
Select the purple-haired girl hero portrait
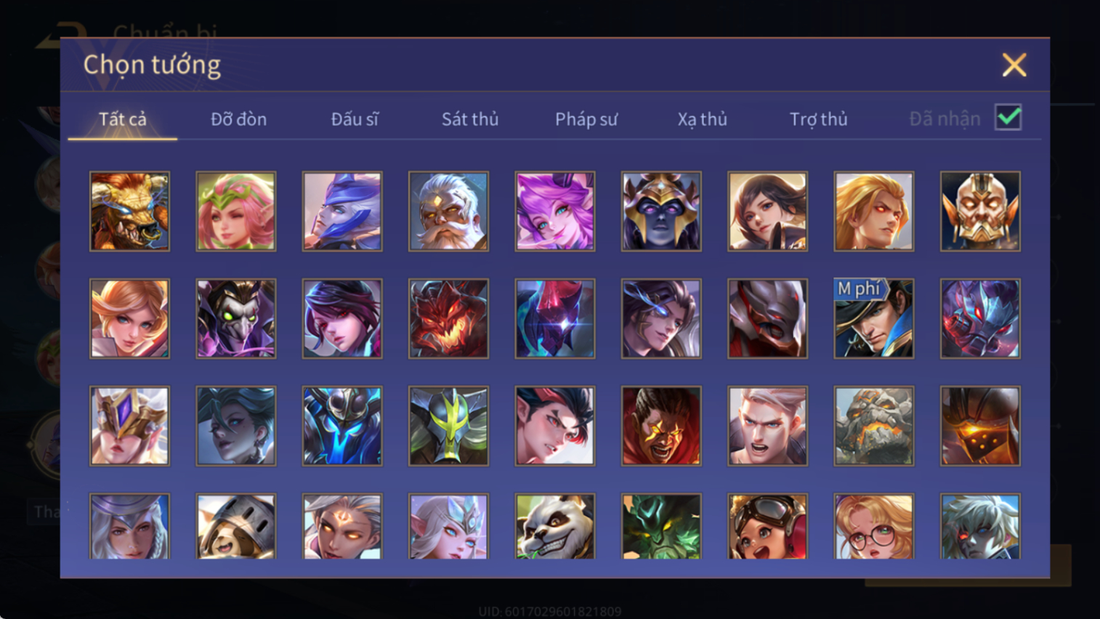pos(555,211)
